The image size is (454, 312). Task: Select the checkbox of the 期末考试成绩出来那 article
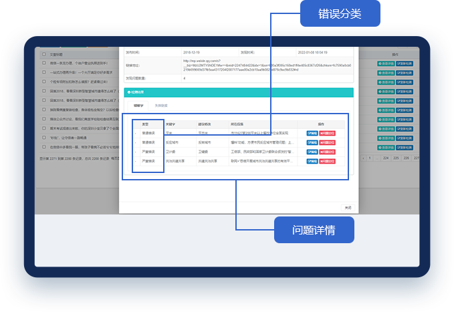click(x=44, y=128)
